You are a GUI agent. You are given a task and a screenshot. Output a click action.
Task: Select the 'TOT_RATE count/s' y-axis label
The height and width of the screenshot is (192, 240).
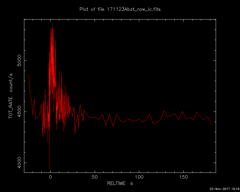11,96
